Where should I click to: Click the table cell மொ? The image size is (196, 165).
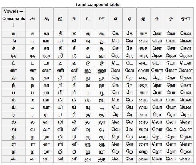(x=157, y=100)
